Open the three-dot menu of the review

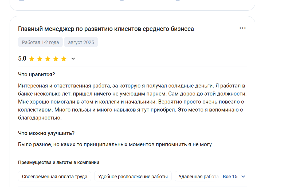[242, 28]
